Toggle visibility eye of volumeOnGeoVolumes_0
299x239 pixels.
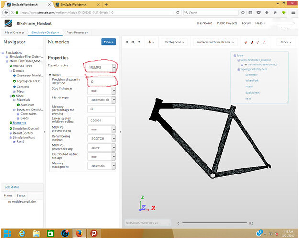pyautogui.click(x=246, y=65)
